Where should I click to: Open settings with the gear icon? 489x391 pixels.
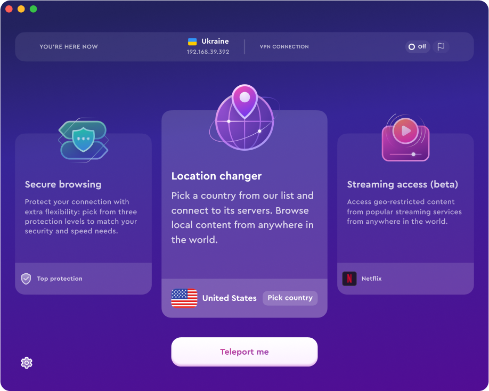click(x=27, y=363)
